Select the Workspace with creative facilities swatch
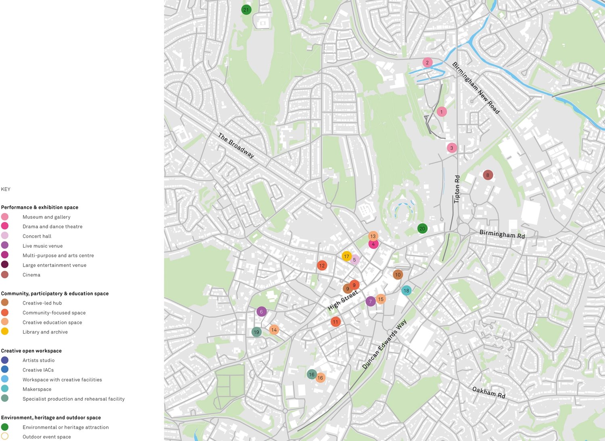The height and width of the screenshot is (441, 605). click(5, 379)
